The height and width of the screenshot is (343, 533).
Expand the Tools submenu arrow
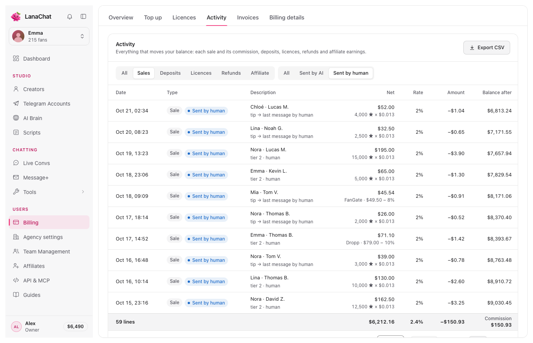[x=83, y=192]
